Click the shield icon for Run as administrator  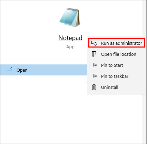94,43
